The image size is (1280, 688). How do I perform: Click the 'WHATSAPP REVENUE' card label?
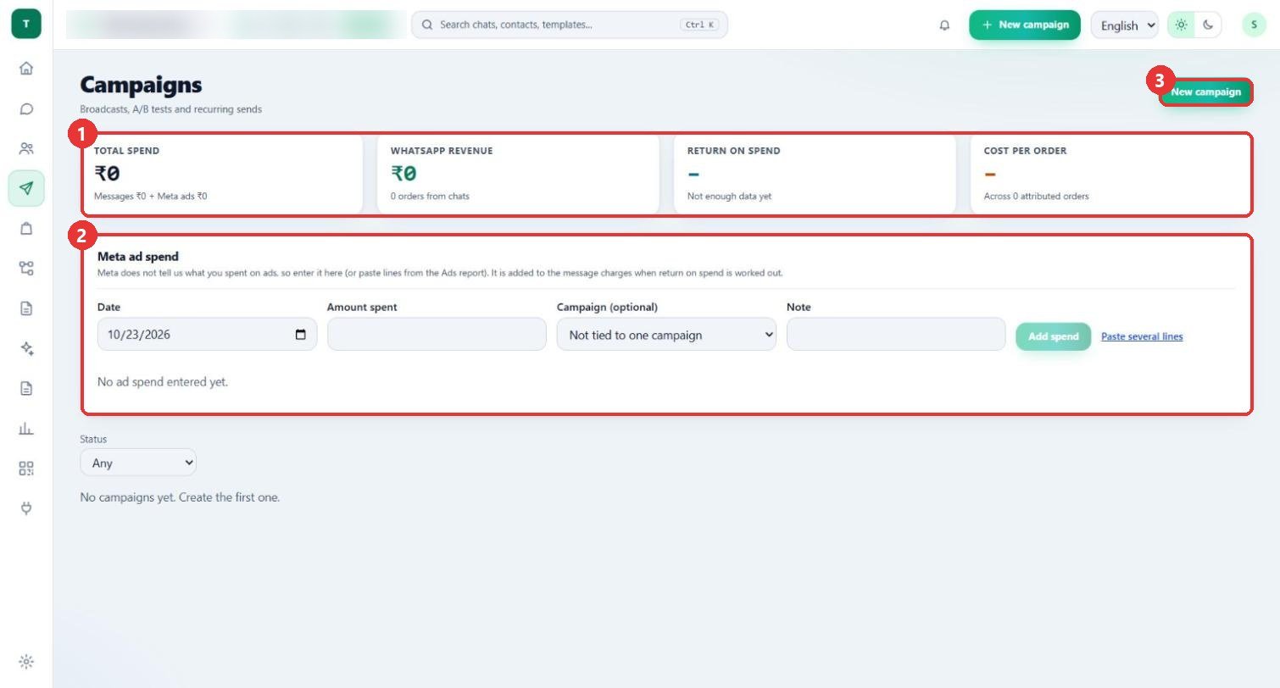point(442,151)
